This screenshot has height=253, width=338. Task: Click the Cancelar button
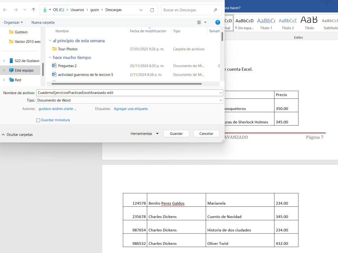coord(206,134)
